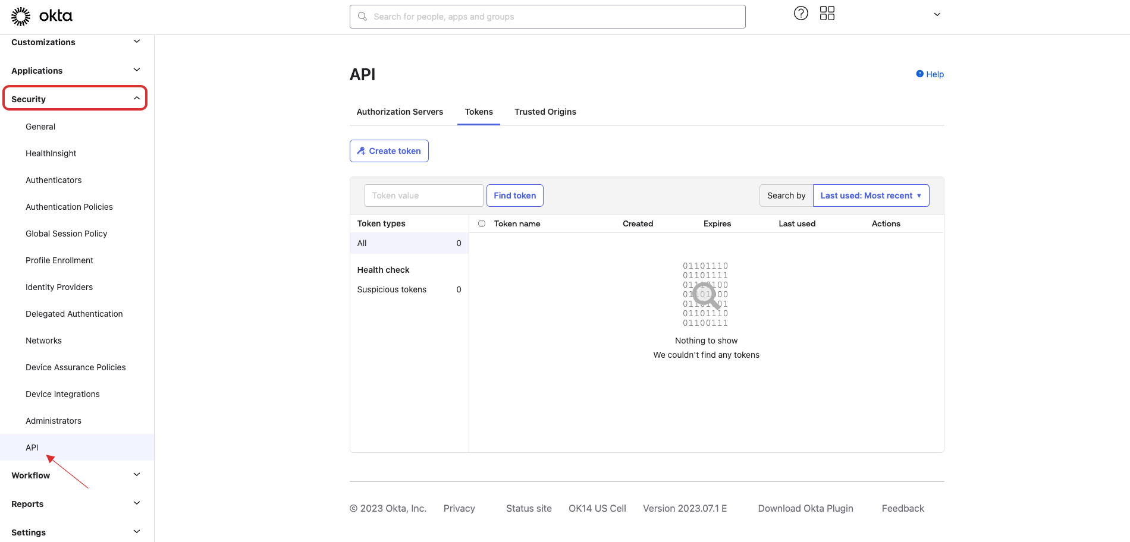This screenshot has width=1130, height=542.
Task: Select the Token name radio button
Action: coord(482,223)
